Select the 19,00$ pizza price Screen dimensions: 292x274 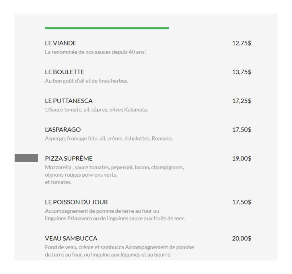[x=240, y=158]
